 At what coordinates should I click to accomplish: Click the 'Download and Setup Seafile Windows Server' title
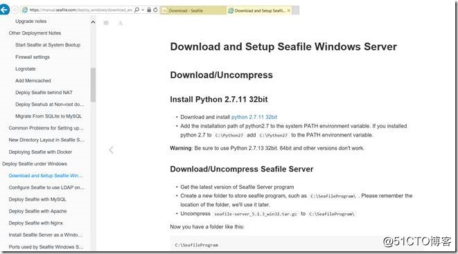pyautogui.click(x=283, y=46)
